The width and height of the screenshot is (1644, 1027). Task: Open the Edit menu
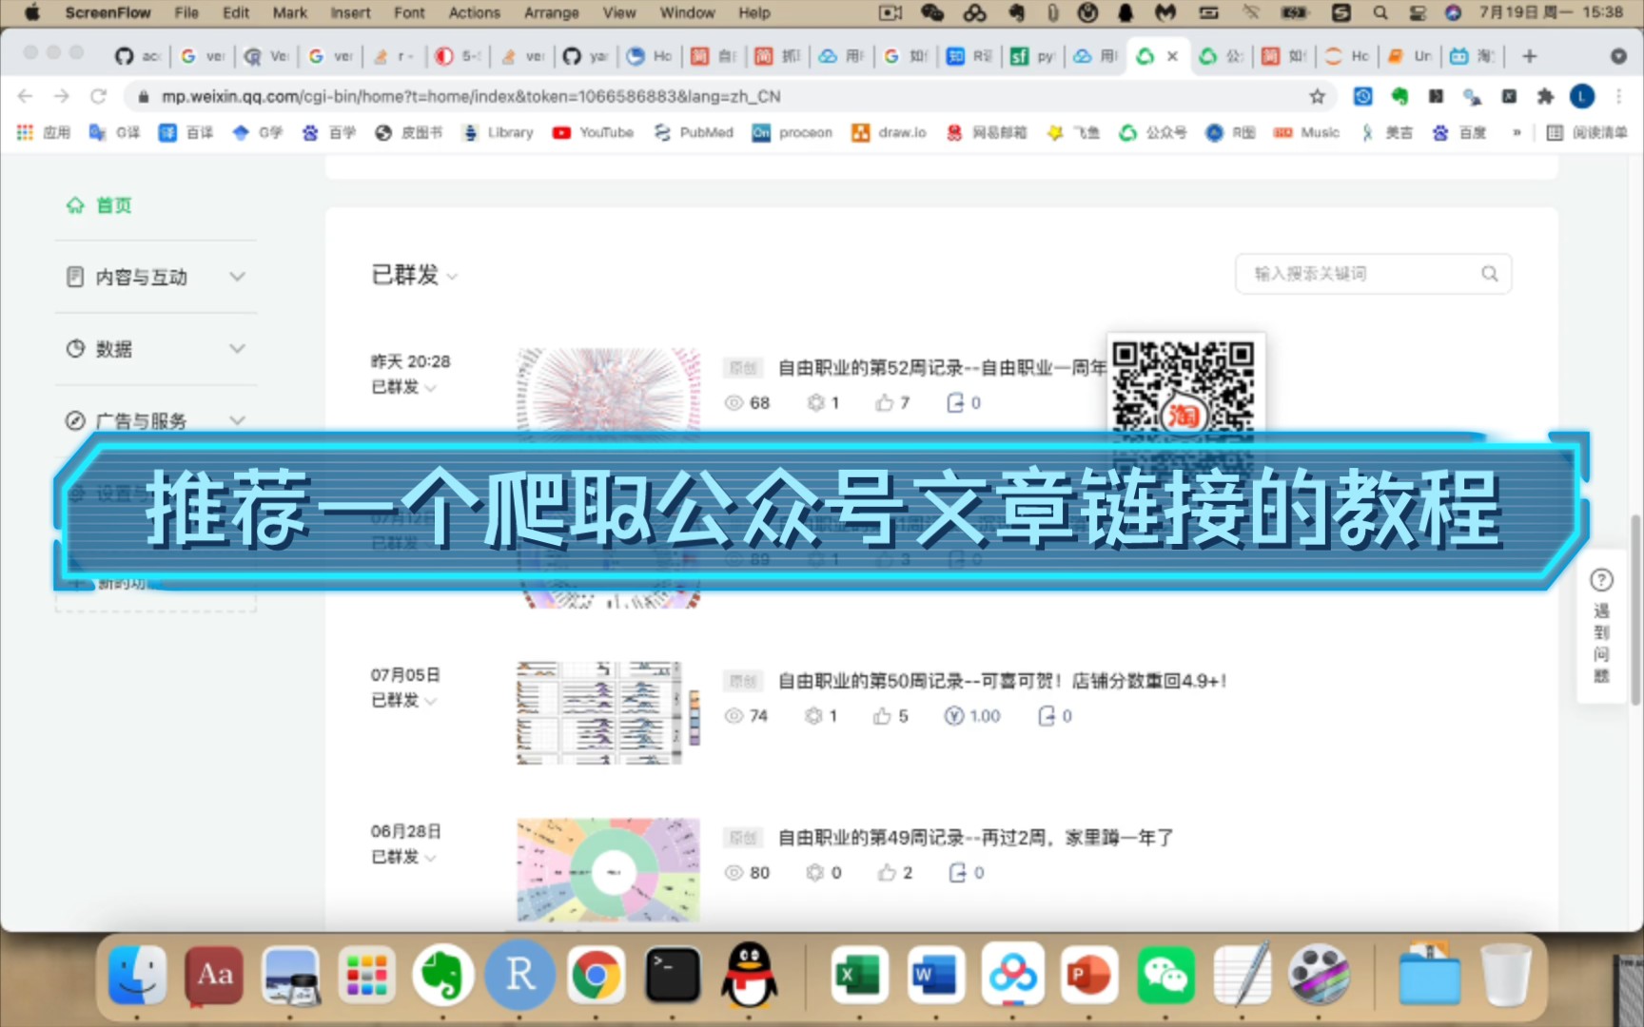236,12
